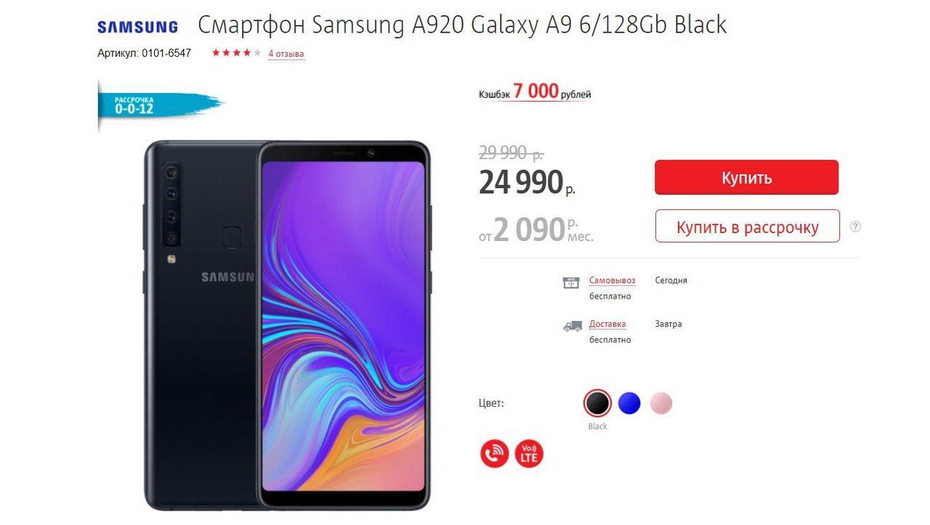
Task: Open the Доставка delivery link
Action: [x=607, y=324]
